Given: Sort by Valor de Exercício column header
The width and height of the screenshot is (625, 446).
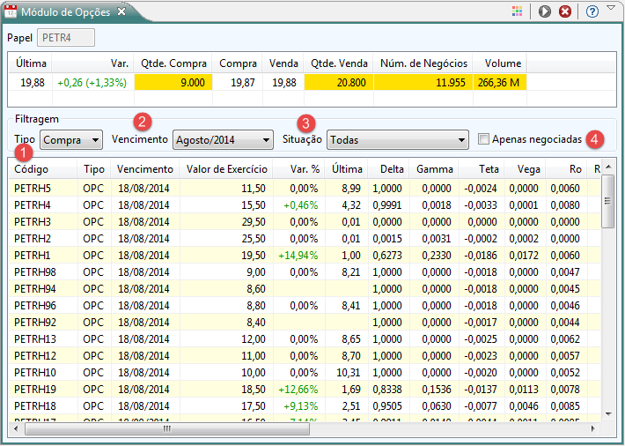Looking at the screenshot, I should click(x=226, y=169).
